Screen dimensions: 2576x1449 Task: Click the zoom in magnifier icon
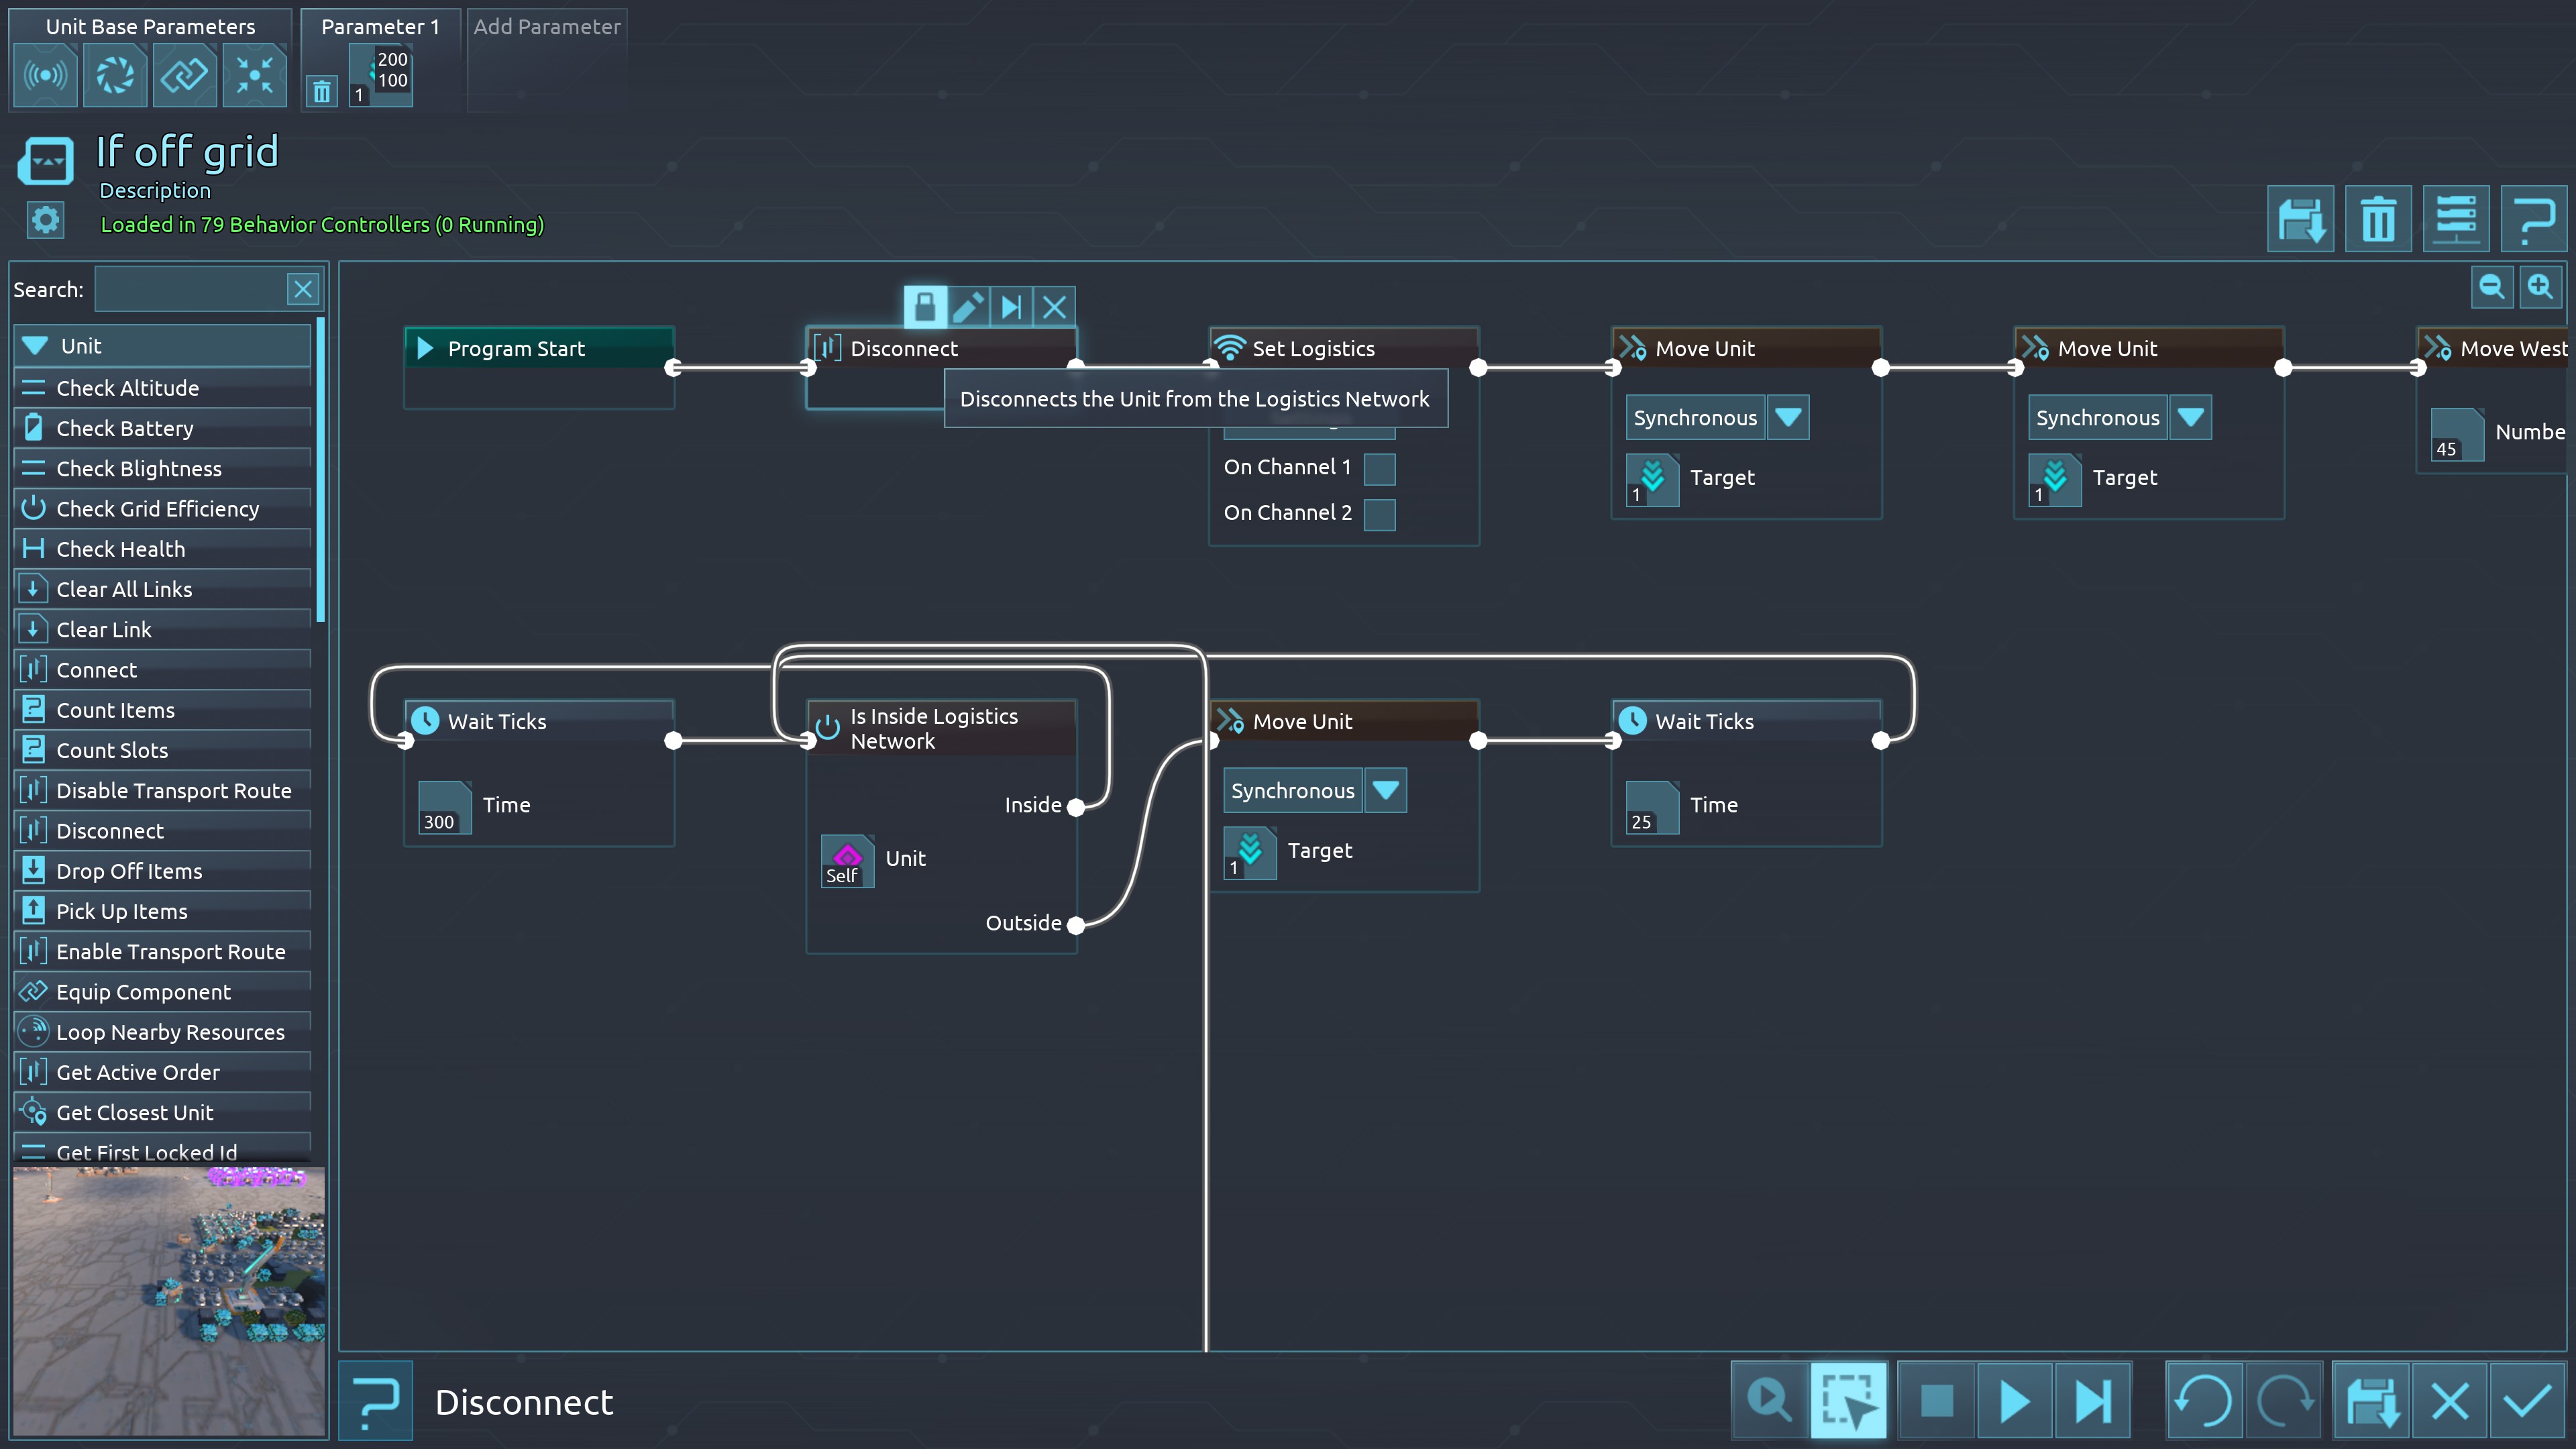[x=2540, y=287]
